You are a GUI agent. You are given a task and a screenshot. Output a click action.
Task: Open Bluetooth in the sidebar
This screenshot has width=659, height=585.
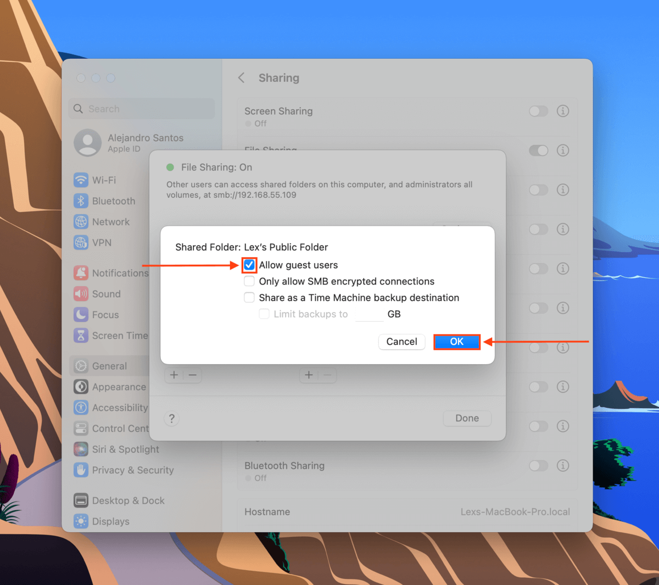104,201
